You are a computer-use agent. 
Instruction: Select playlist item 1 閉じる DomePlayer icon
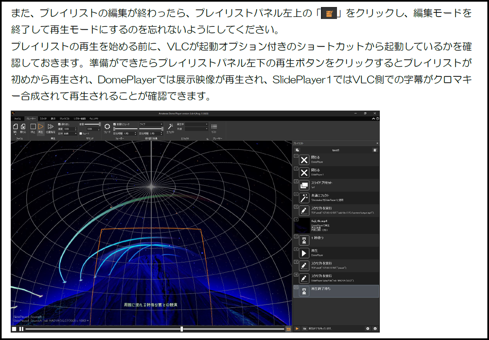coord(304,160)
